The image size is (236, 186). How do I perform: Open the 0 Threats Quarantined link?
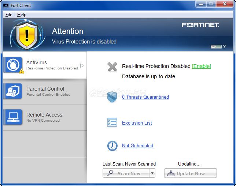point(145,97)
